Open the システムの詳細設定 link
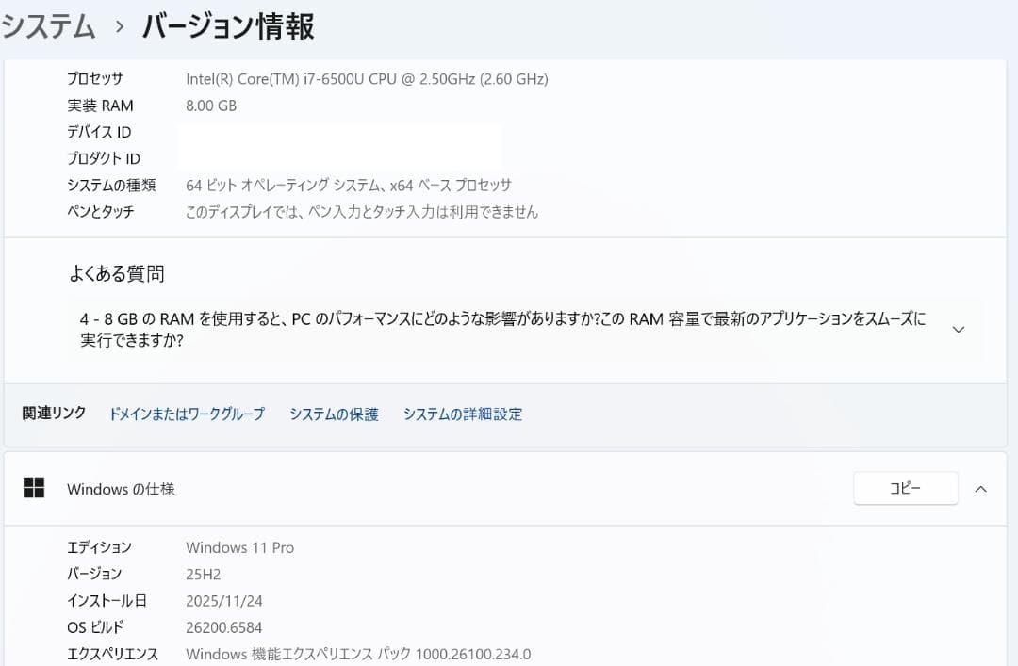This screenshot has width=1018, height=666. pyautogui.click(x=462, y=414)
